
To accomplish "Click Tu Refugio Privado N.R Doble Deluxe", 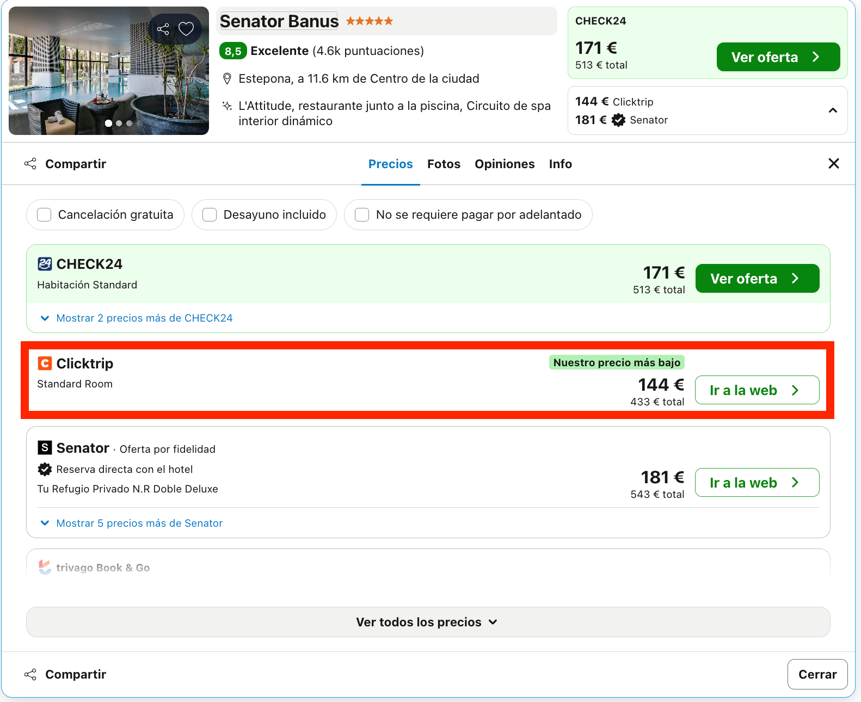I will pyautogui.click(x=127, y=489).
